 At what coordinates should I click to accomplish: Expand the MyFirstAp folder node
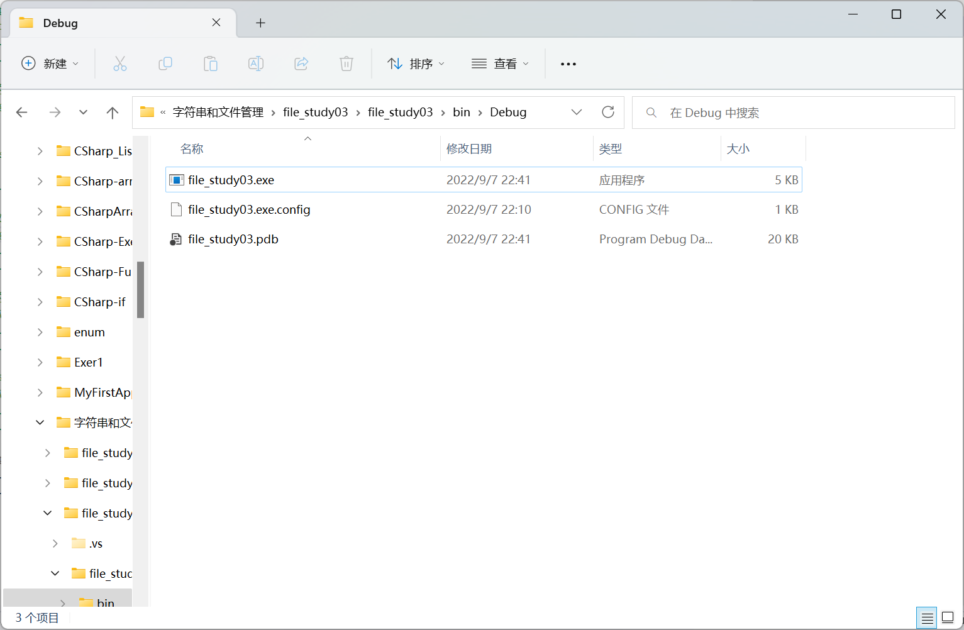40,392
